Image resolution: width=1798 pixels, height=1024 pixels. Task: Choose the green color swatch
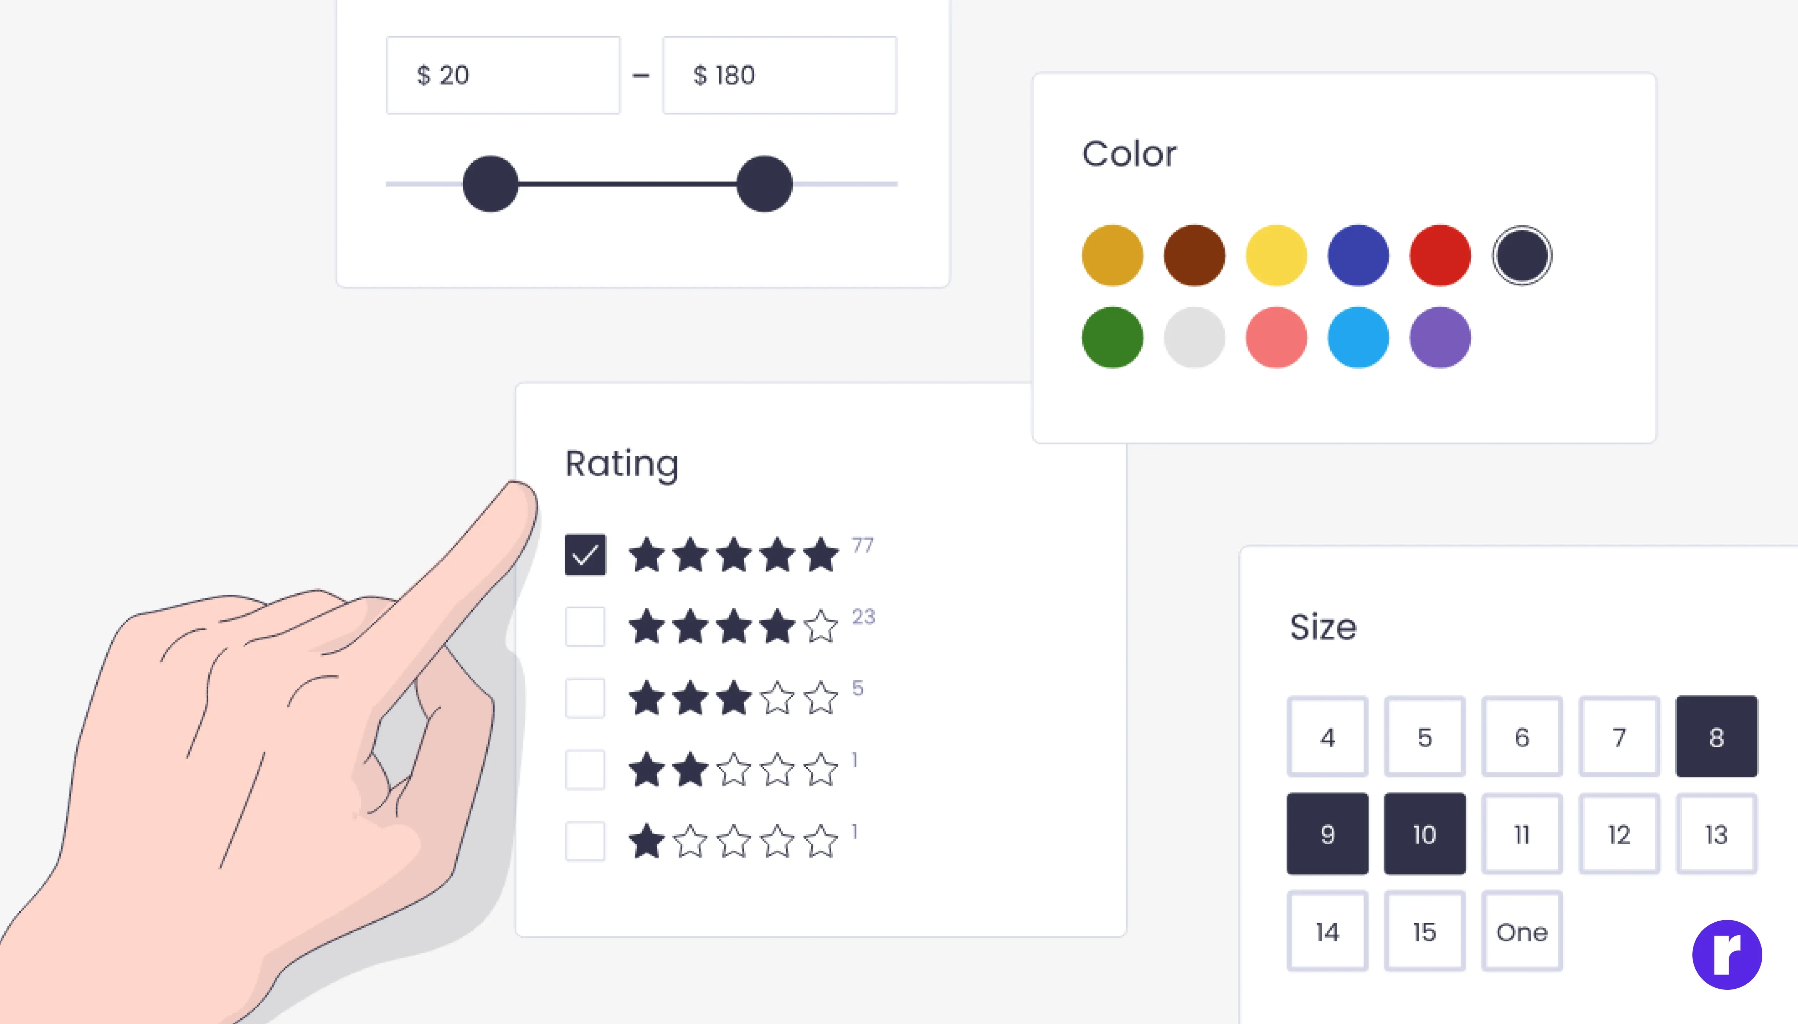[1113, 338]
